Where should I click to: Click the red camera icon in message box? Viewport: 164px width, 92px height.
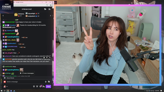coord(5,82)
